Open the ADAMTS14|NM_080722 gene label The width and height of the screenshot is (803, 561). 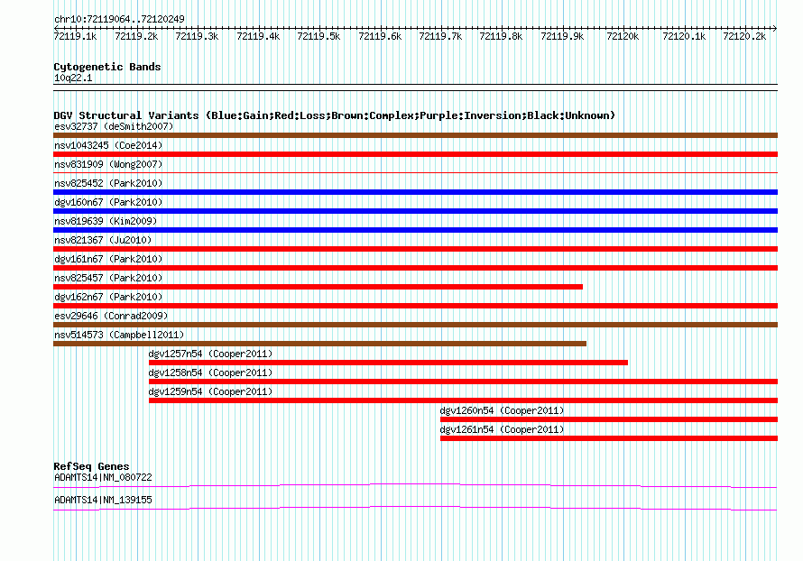click(x=103, y=477)
